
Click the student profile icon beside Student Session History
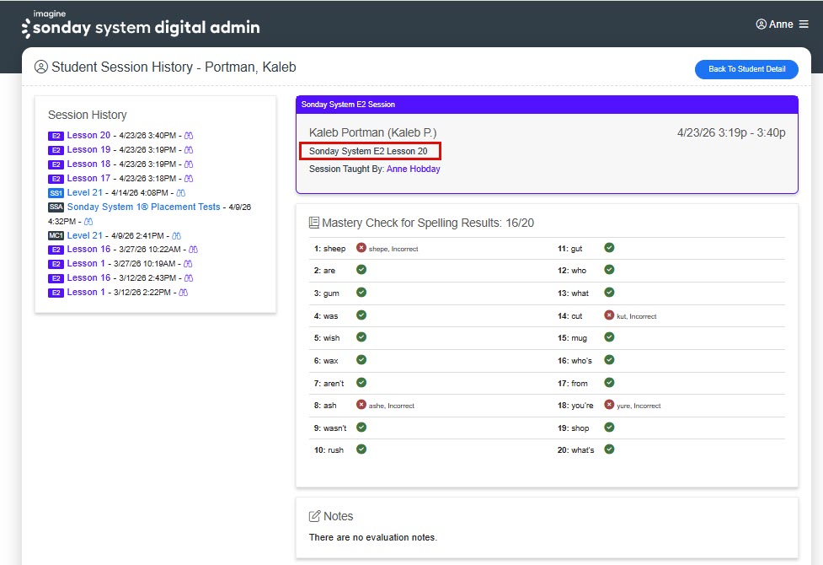41,67
